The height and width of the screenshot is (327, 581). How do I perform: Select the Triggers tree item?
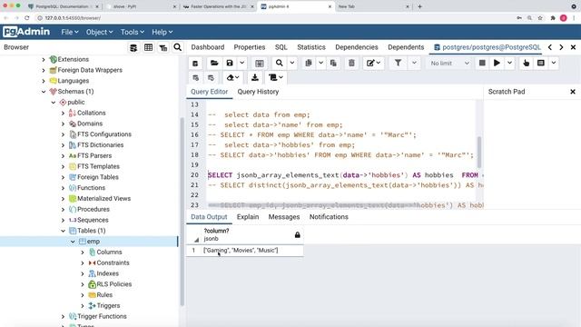(x=108, y=306)
